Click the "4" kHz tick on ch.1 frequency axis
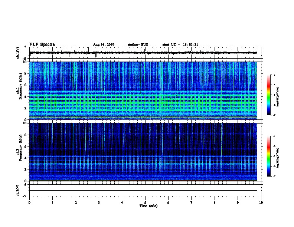The height and width of the screenshot is (227, 294). coord(26,97)
